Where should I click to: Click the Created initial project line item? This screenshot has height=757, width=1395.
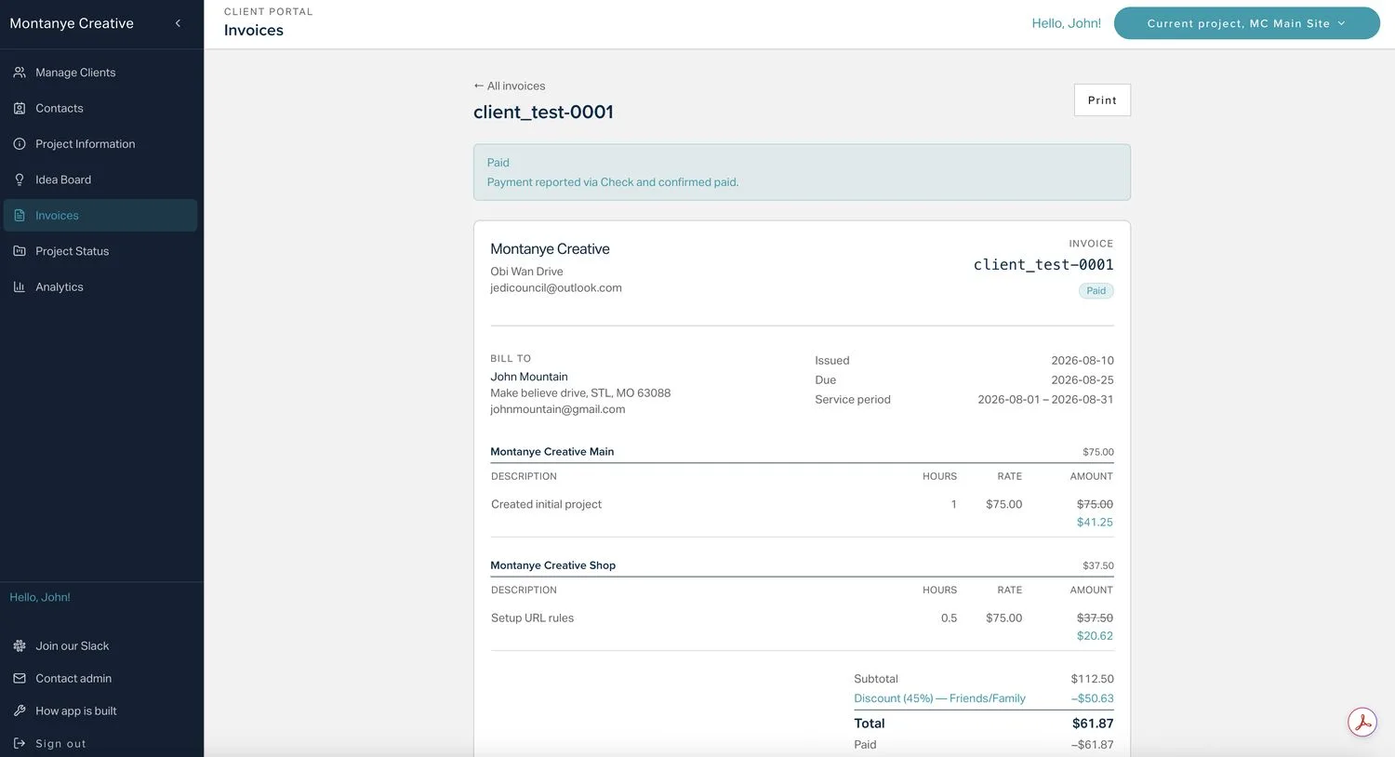coord(547,504)
